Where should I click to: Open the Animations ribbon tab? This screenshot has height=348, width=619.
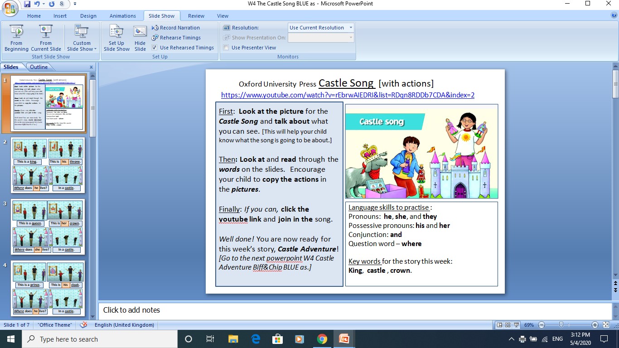point(122,16)
